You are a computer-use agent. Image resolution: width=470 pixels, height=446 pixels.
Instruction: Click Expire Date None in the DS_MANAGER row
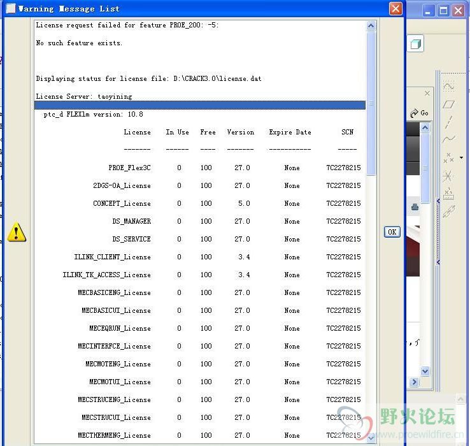click(x=292, y=221)
